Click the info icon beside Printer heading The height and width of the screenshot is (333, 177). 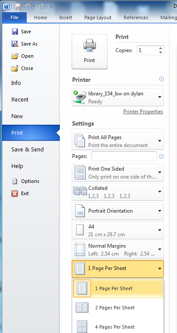pos(162,79)
